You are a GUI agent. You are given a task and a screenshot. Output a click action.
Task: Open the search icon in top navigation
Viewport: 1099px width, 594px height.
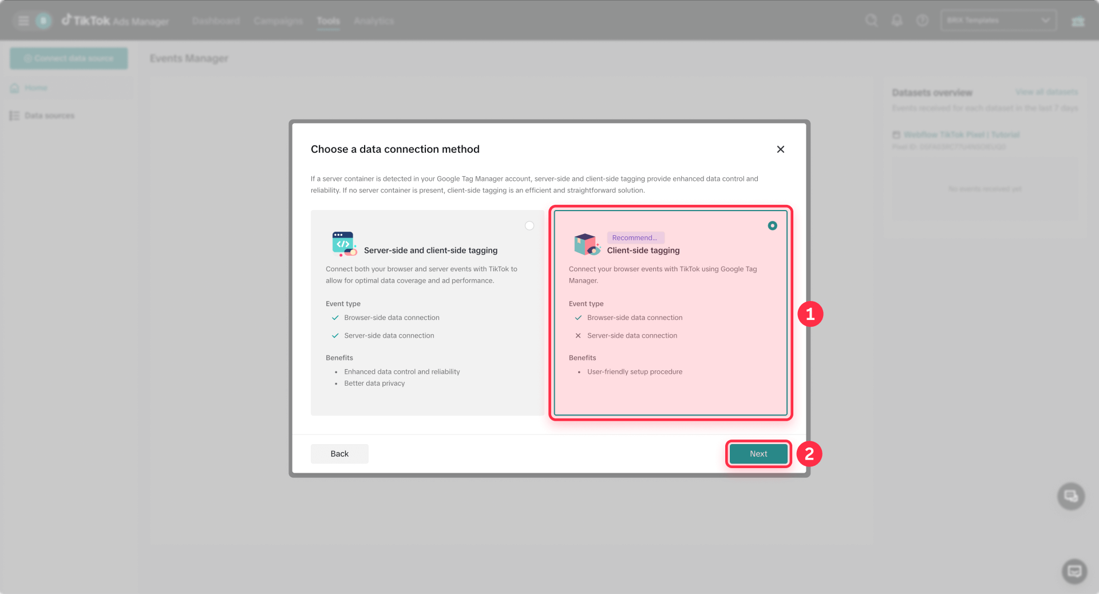click(x=871, y=20)
